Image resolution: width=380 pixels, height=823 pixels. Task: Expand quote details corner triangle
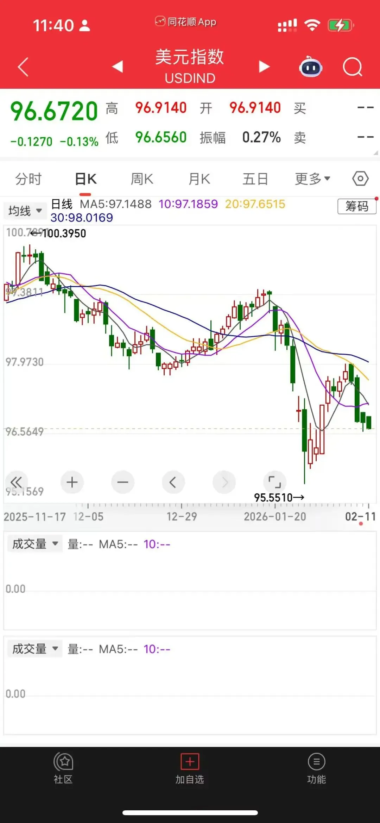[375, 153]
